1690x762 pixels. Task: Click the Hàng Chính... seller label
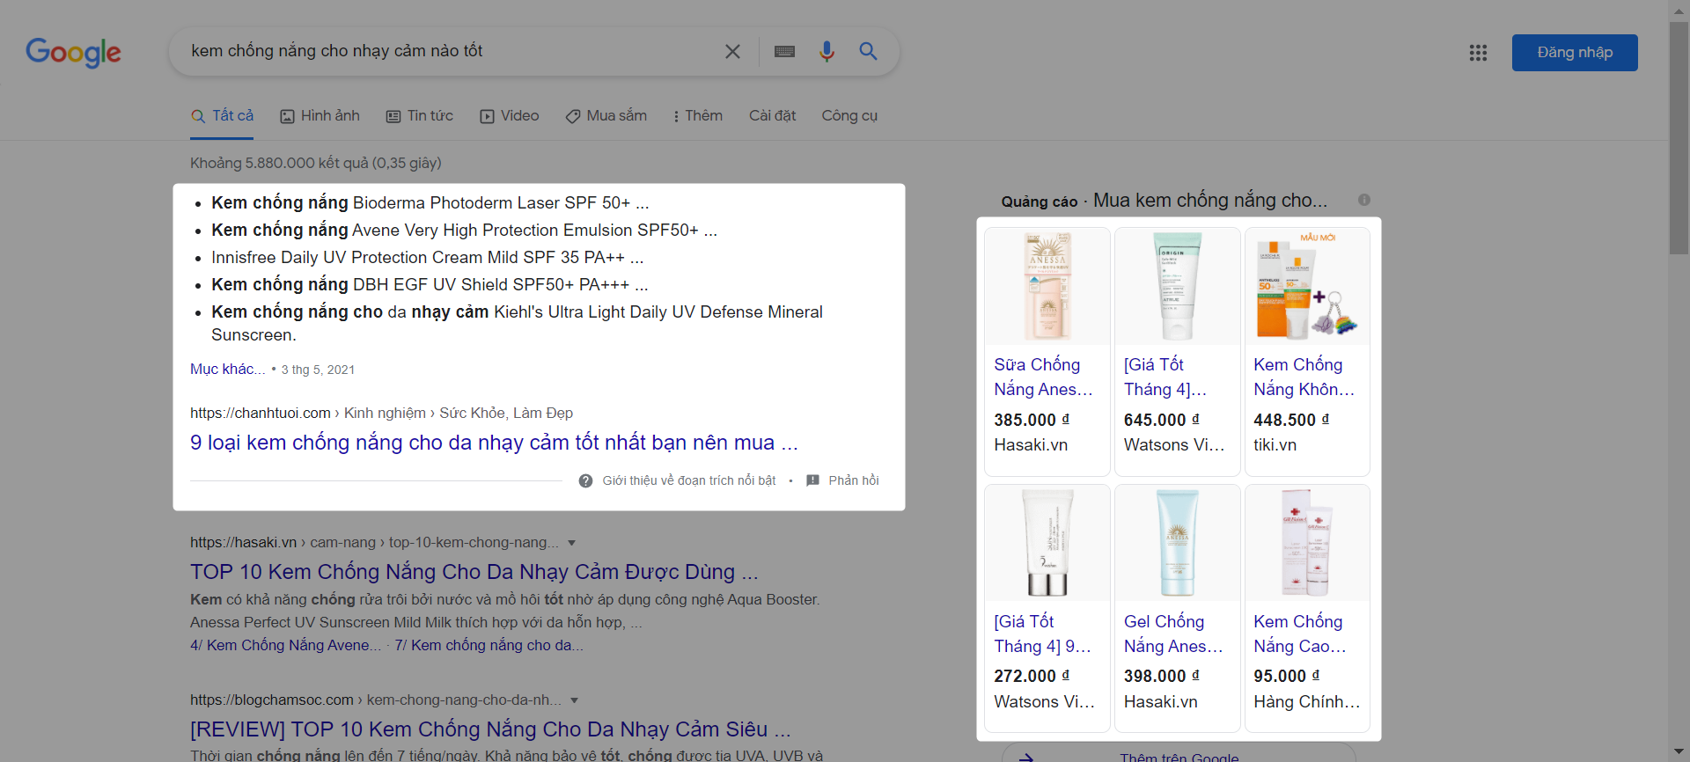pyautogui.click(x=1306, y=702)
